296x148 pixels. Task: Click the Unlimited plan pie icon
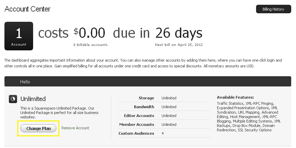13,99
